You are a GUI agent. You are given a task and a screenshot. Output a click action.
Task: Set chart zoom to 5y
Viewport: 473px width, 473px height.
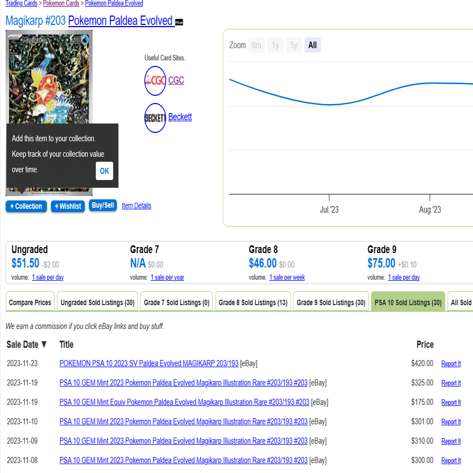pyautogui.click(x=294, y=45)
